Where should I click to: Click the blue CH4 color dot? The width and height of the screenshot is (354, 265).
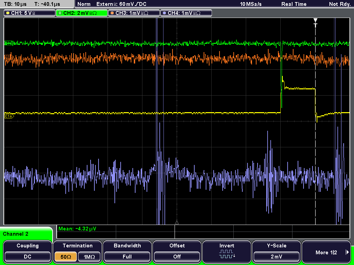pos(164,13)
